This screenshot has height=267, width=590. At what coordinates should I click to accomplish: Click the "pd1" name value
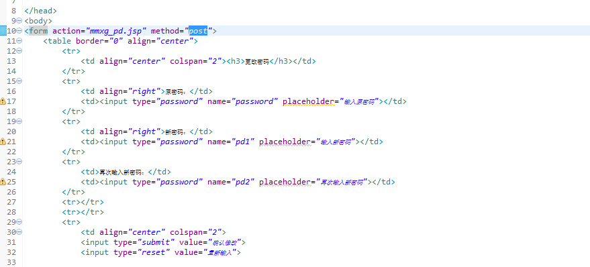coord(243,142)
